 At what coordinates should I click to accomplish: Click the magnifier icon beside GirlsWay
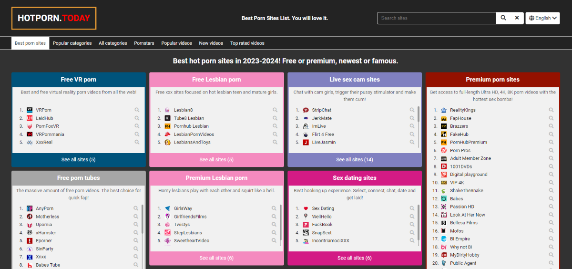[x=274, y=208]
